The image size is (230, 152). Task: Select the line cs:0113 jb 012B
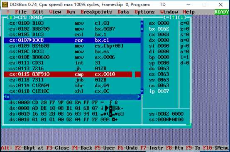[72, 69]
